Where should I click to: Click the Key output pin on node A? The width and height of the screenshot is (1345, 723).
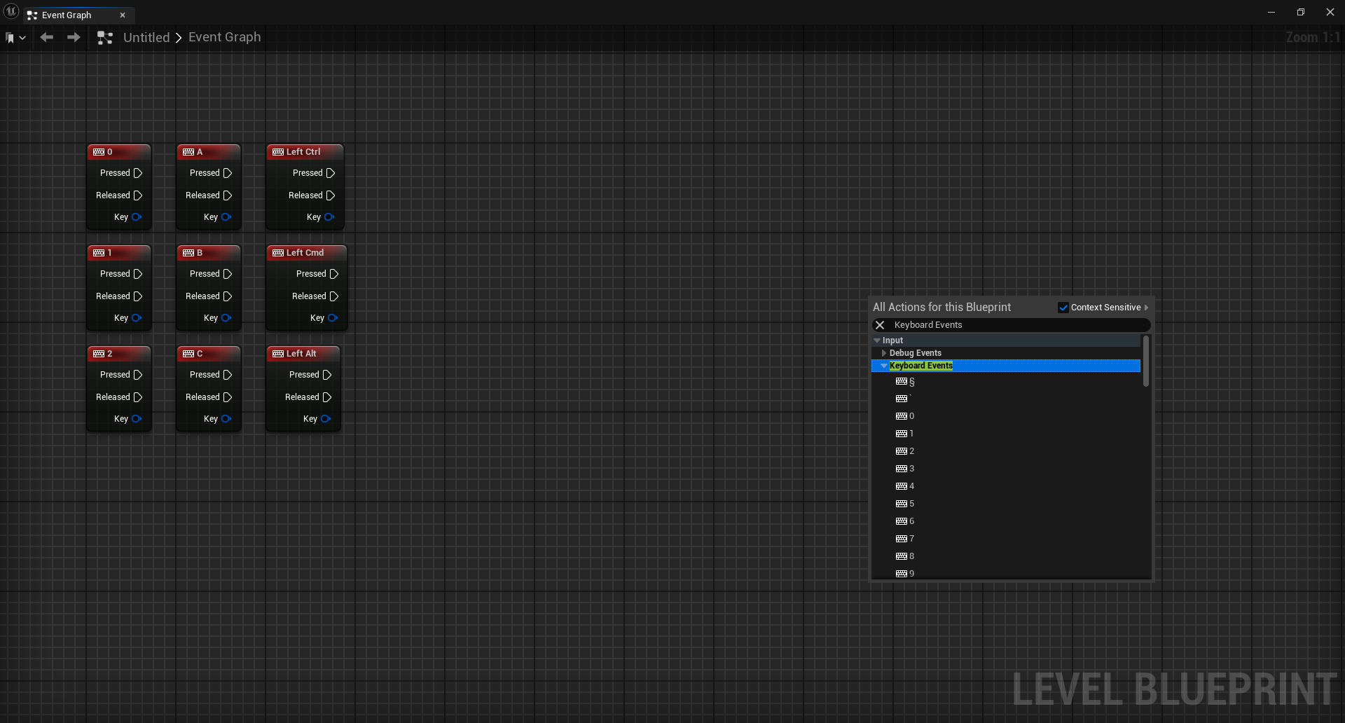pyautogui.click(x=226, y=217)
